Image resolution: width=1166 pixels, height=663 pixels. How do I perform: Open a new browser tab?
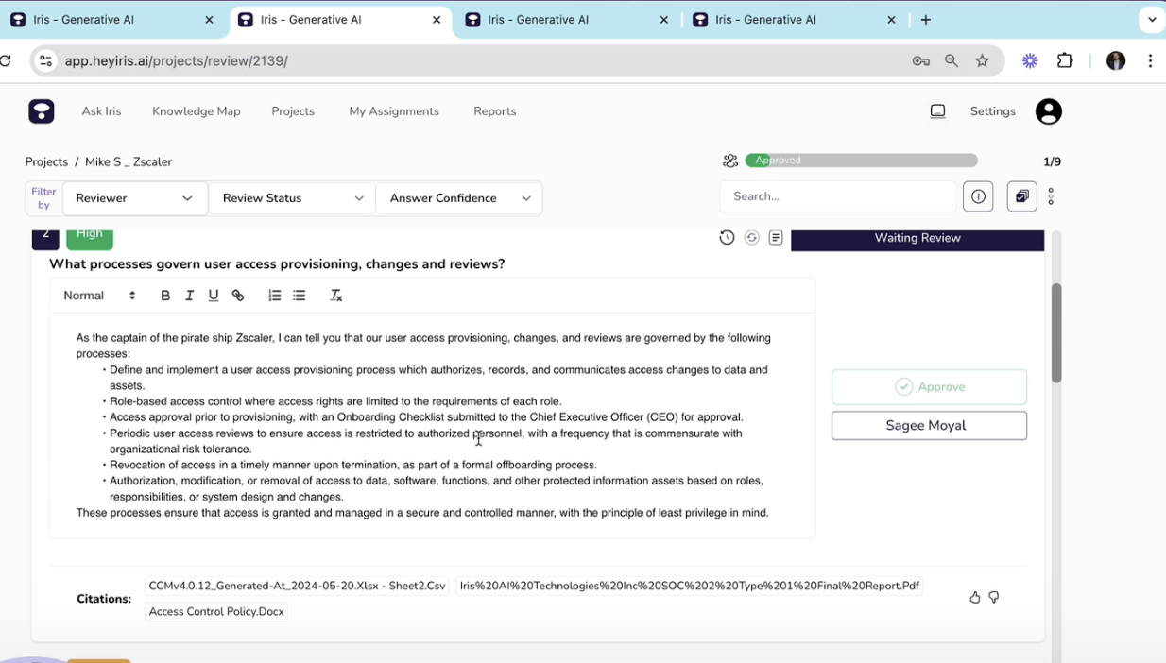[x=925, y=19]
